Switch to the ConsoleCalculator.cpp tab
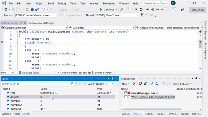Viewport: 208px width, 117px height. pos(41,23)
